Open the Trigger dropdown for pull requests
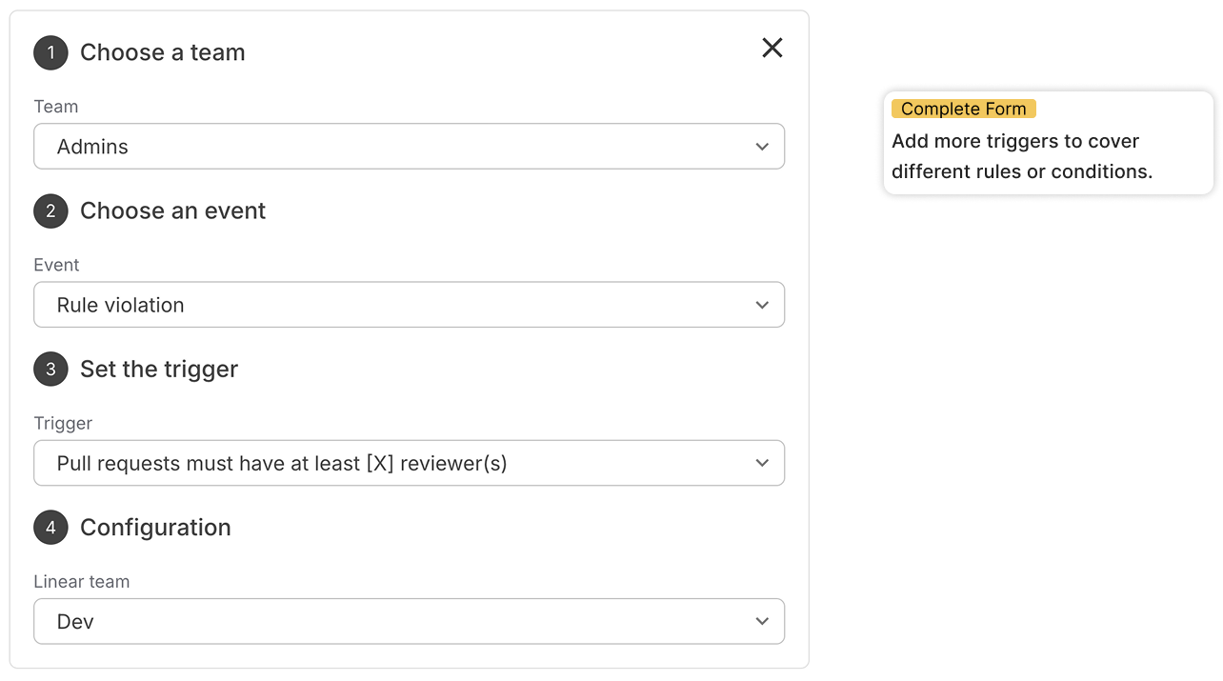 point(409,464)
